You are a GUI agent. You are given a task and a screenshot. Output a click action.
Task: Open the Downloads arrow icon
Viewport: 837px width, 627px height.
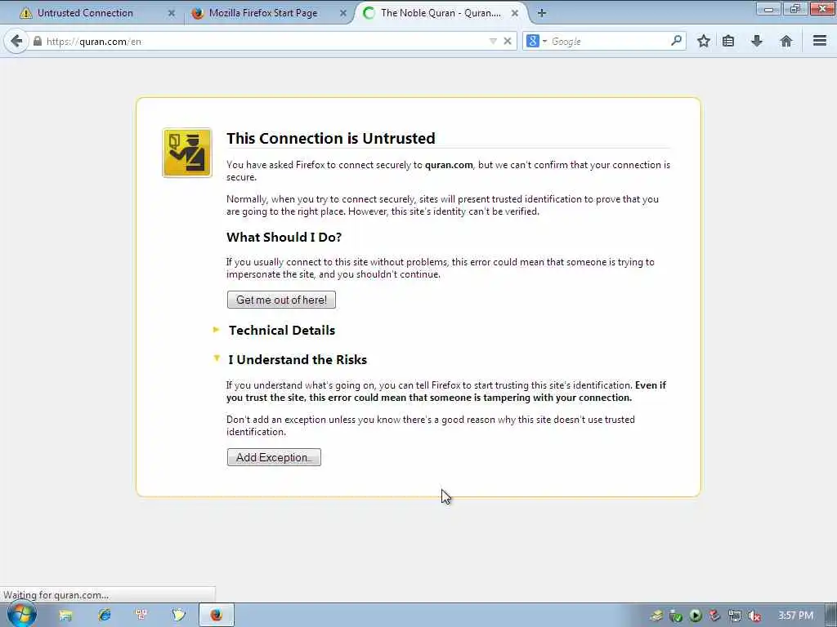click(x=757, y=41)
